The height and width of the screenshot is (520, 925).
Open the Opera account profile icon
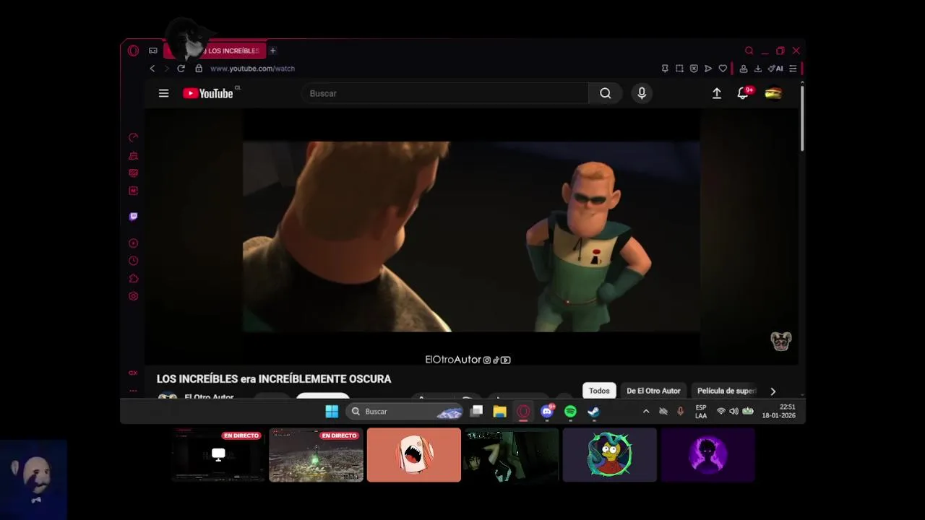[x=743, y=69]
